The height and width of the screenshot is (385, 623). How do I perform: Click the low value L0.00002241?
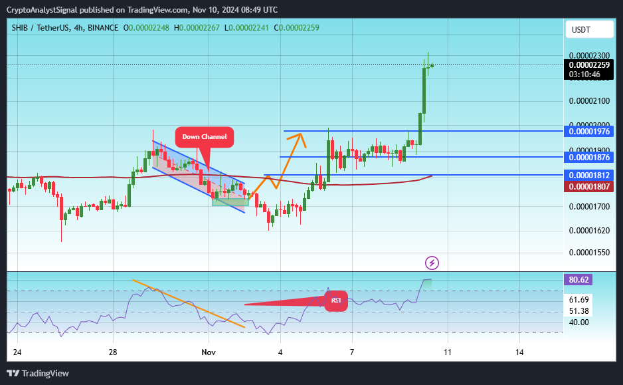point(246,28)
